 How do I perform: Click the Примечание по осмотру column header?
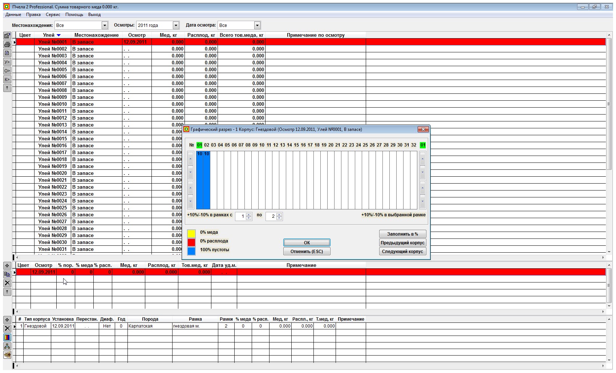316,35
